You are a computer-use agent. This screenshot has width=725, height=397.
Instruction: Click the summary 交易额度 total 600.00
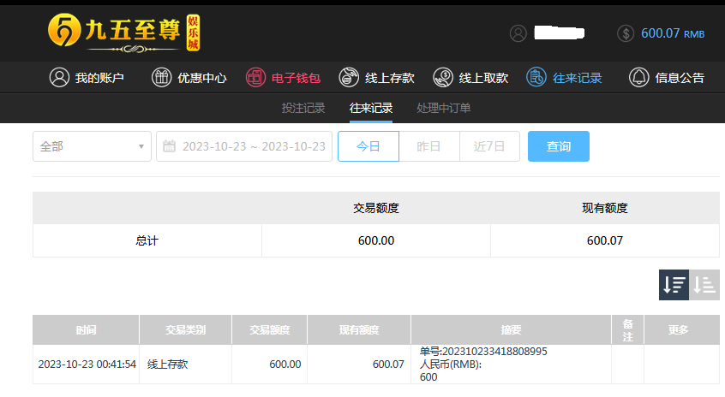[376, 240]
